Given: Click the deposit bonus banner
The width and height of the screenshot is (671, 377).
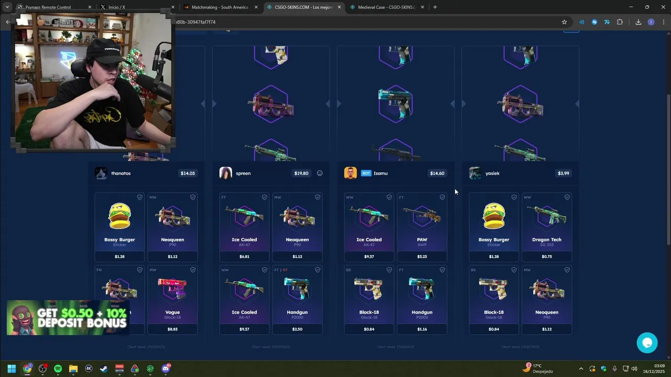Looking at the screenshot, I should pyautogui.click(x=68, y=318).
